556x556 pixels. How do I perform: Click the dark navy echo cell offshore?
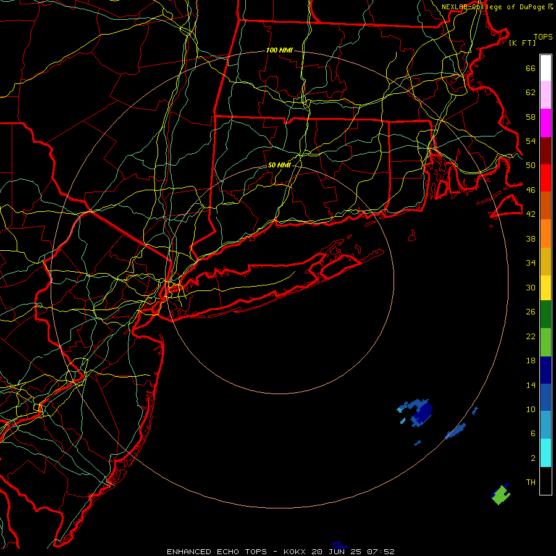[x=423, y=413]
